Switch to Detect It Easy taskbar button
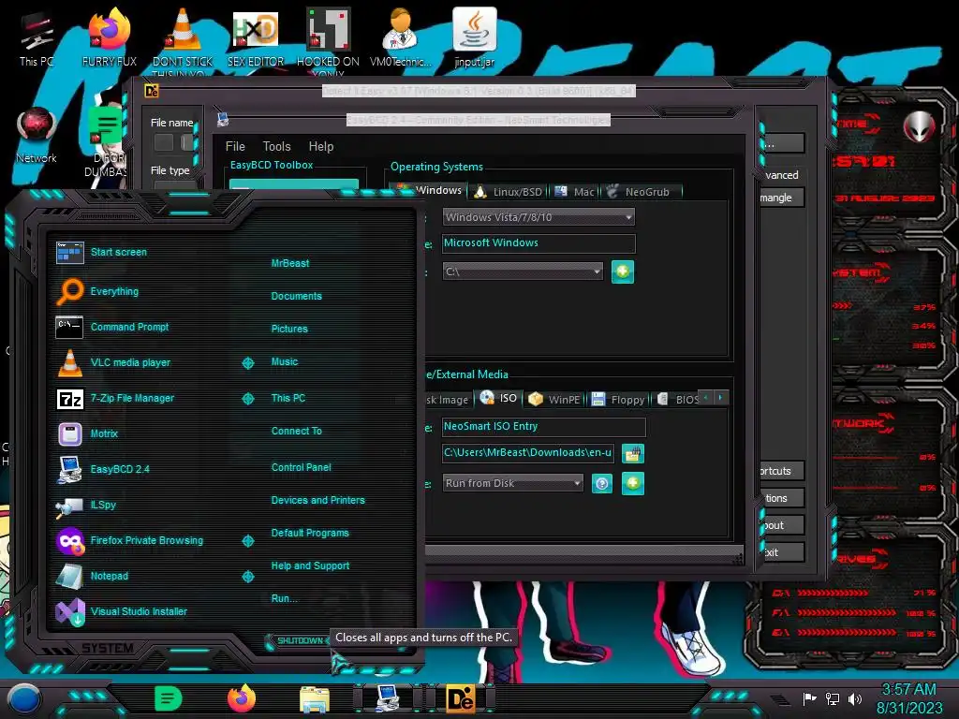 462,698
